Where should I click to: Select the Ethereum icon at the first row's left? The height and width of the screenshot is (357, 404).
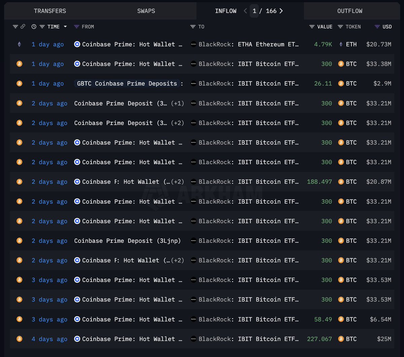coord(19,44)
